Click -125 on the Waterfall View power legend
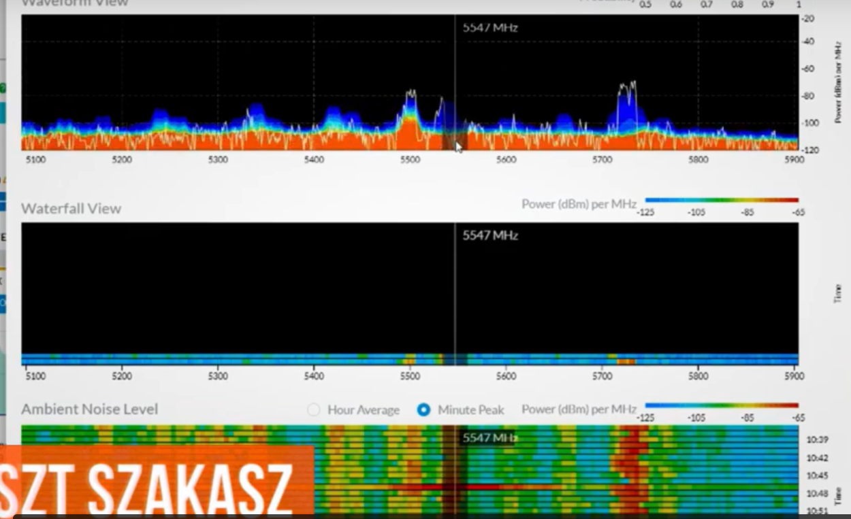 click(x=644, y=212)
